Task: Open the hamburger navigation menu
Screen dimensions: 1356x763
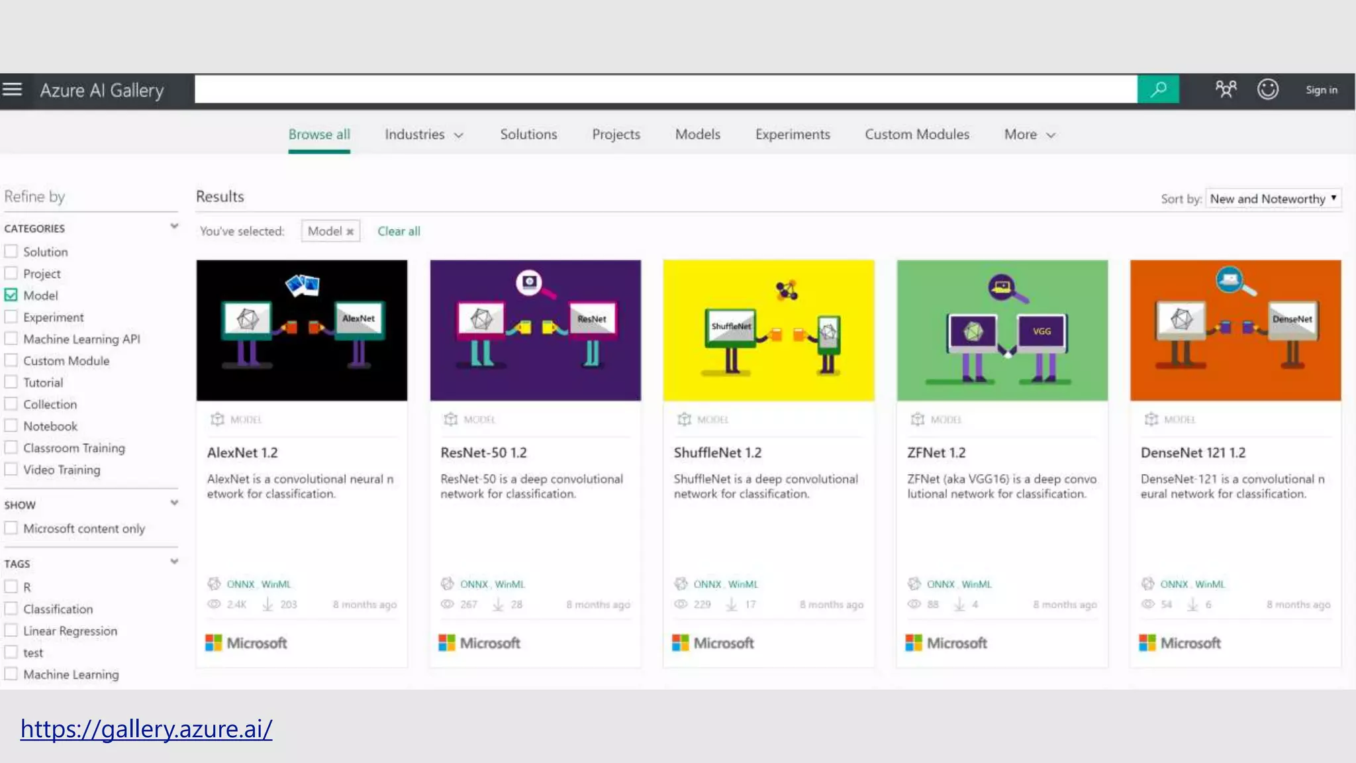Action: [x=12, y=89]
